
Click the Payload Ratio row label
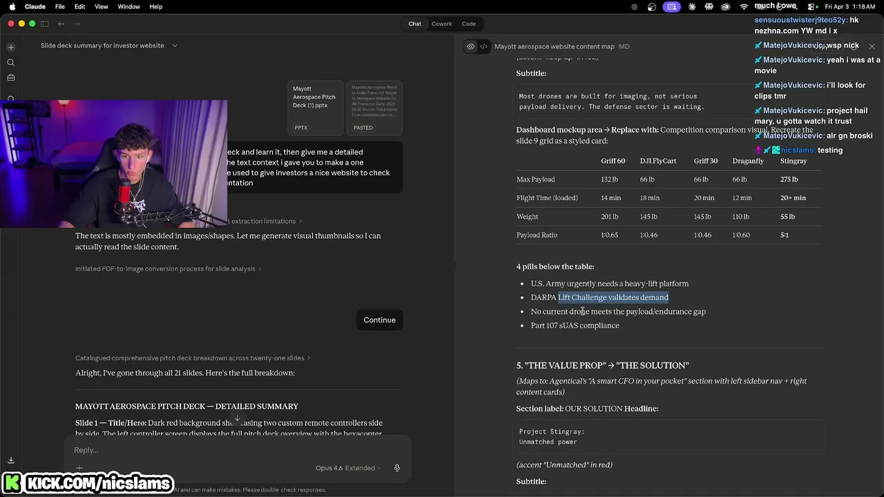tap(537, 235)
